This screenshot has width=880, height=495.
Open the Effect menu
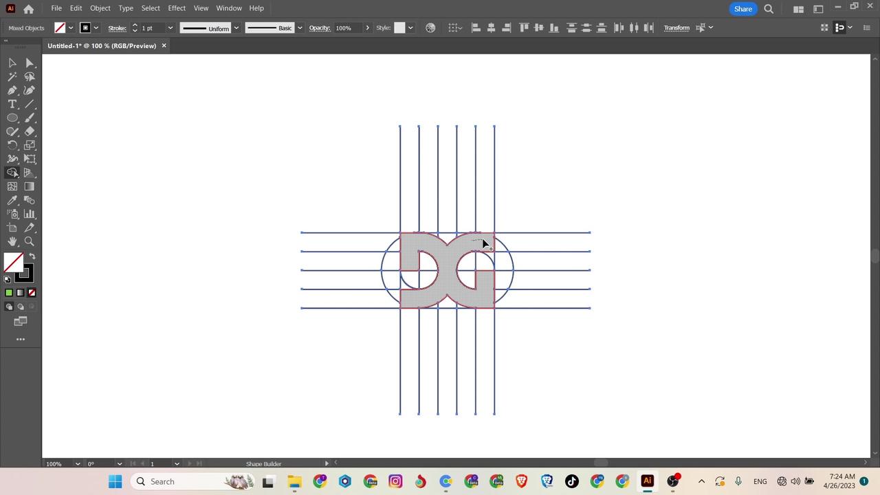pyautogui.click(x=177, y=8)
